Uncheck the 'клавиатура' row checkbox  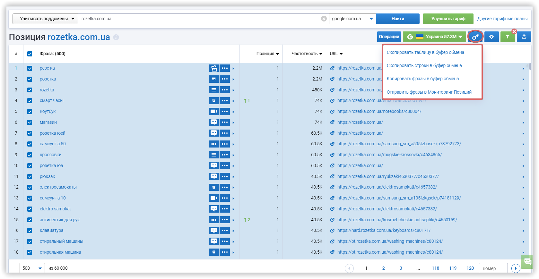[30, 231]
